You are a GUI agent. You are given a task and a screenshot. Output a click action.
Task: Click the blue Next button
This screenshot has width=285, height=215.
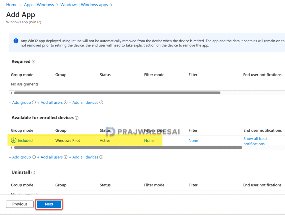coord(49,204)
